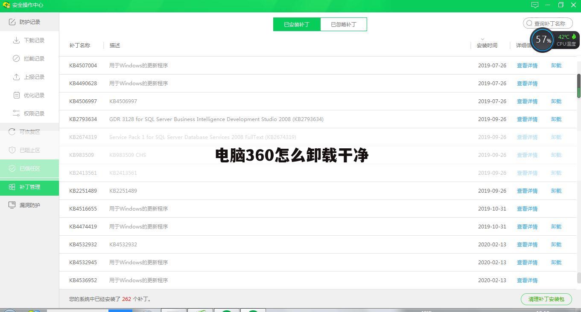Open 上报记录 report records

(x=29, y=77)
